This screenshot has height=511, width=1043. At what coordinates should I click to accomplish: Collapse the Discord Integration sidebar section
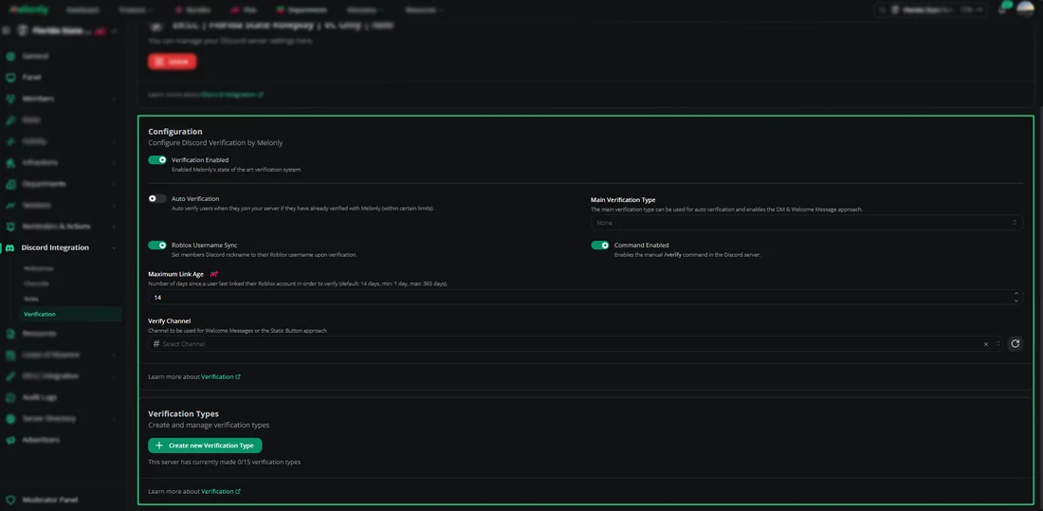click(114, 247)
